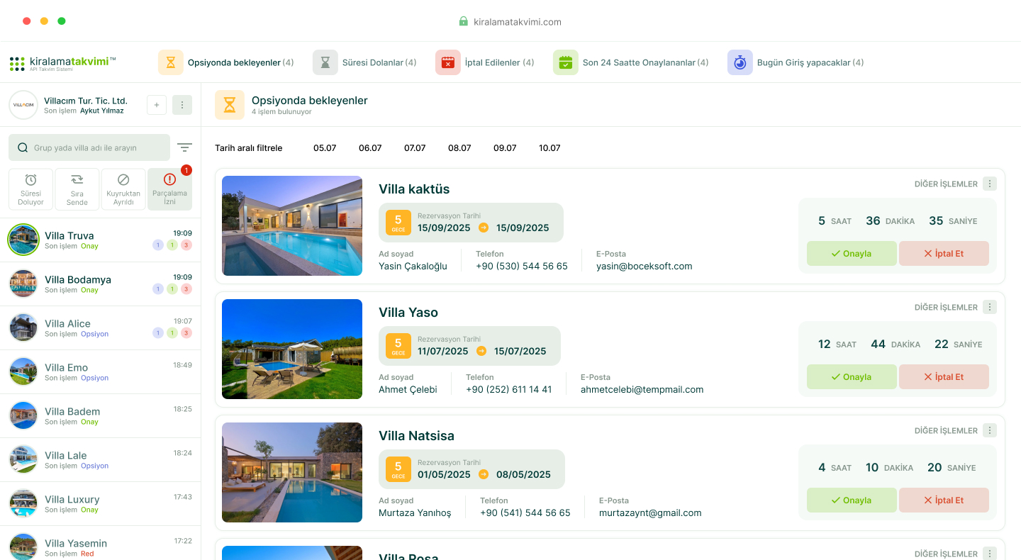Image resolution: width=1021 pixels, height=560 pixels.
Task: Toggle the Sıra Sende filter
Action: click(77, 189)
